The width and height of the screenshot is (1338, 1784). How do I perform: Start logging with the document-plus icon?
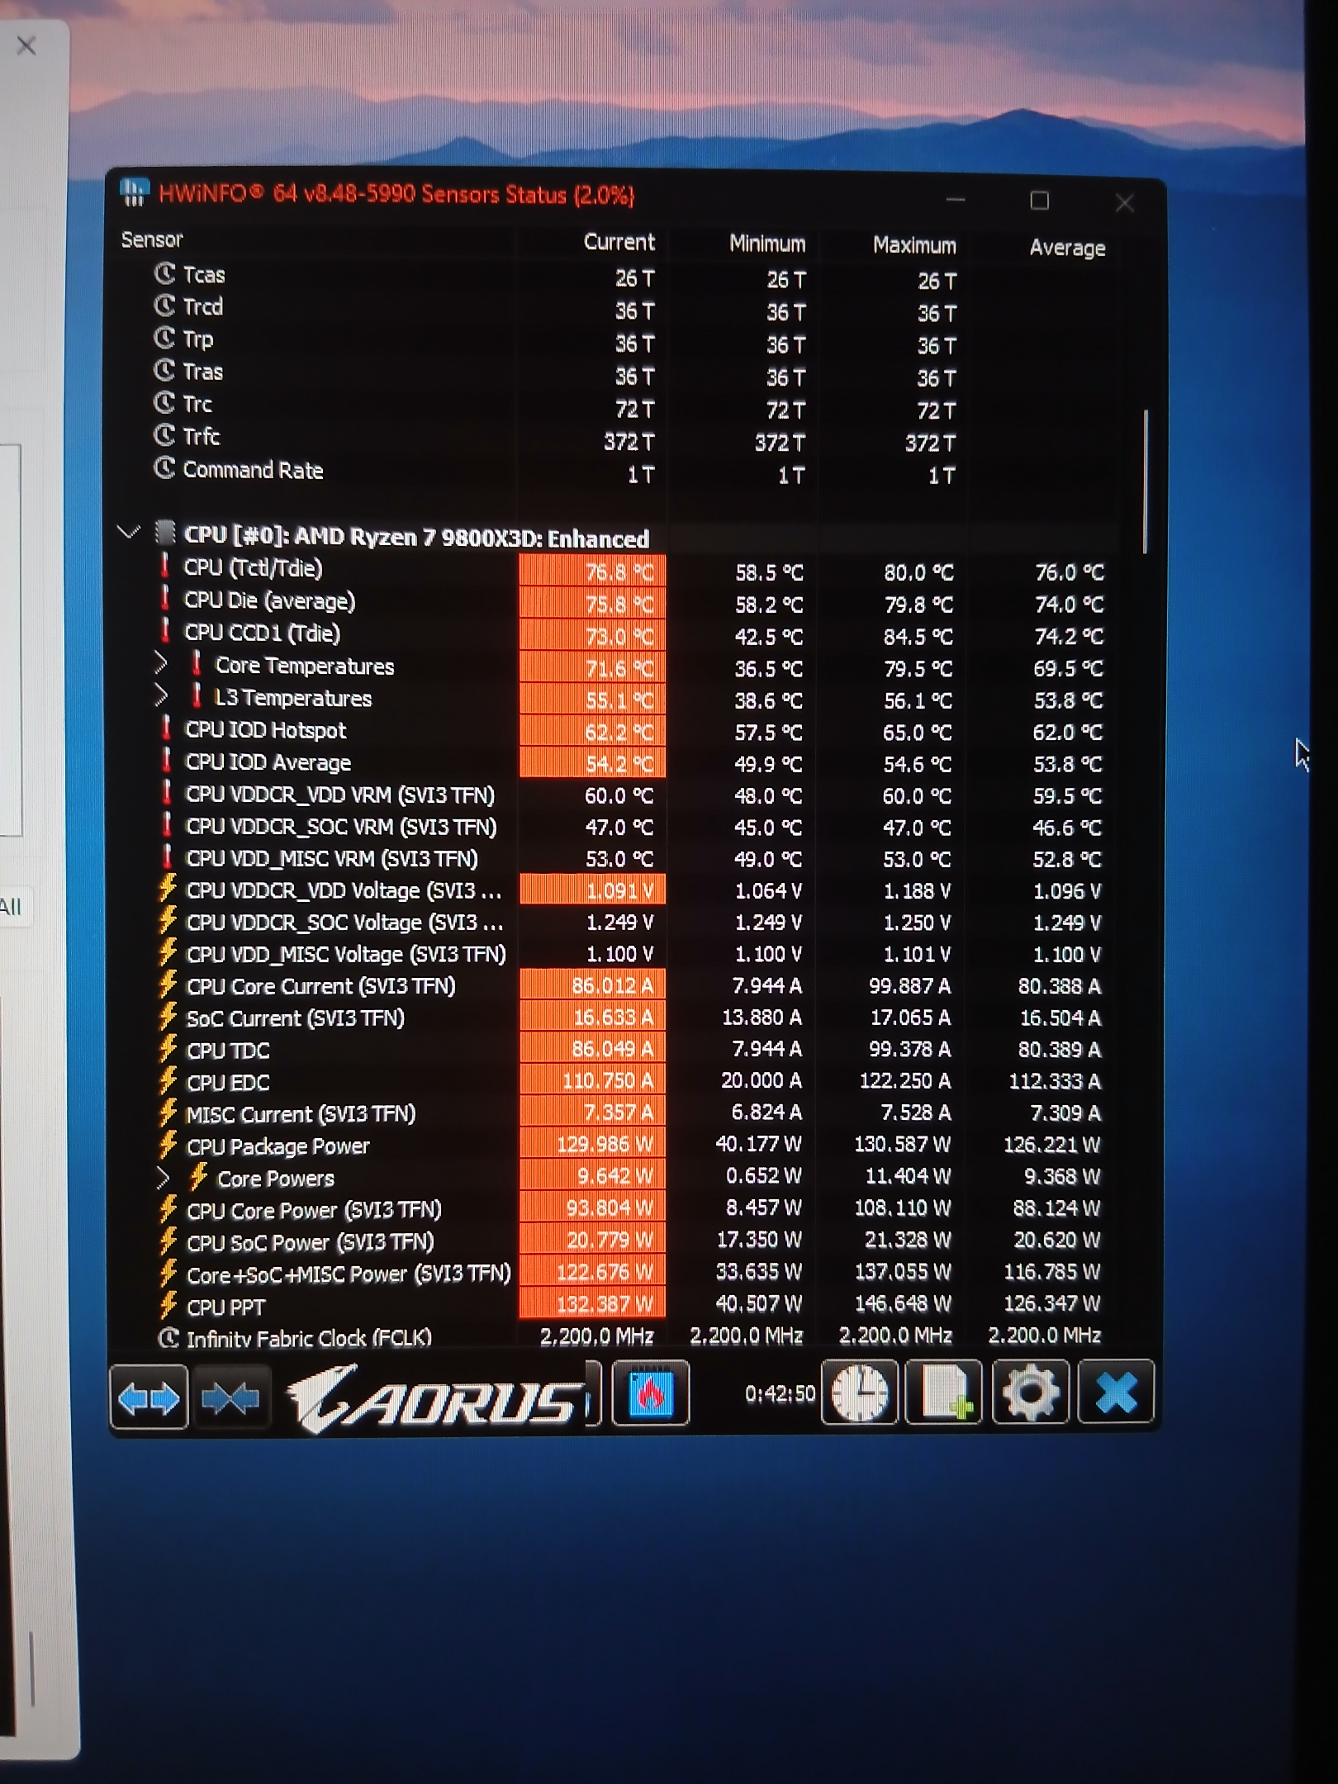pos(944,1393)
